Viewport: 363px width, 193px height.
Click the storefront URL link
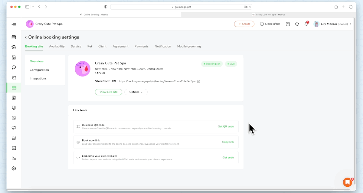(157, 81)
